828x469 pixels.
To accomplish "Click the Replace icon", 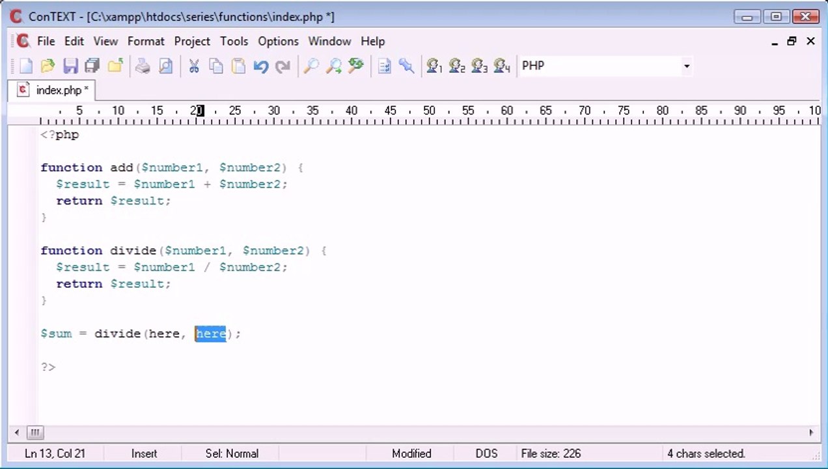I will pyautogui.click(x=356, y=66).
